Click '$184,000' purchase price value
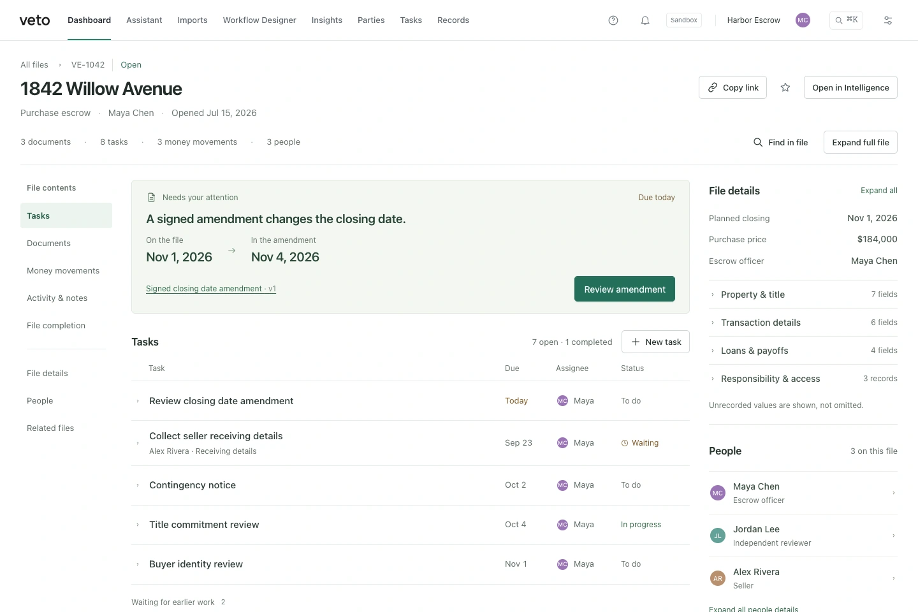The image size is (918, 612). [x=877, y=239]
